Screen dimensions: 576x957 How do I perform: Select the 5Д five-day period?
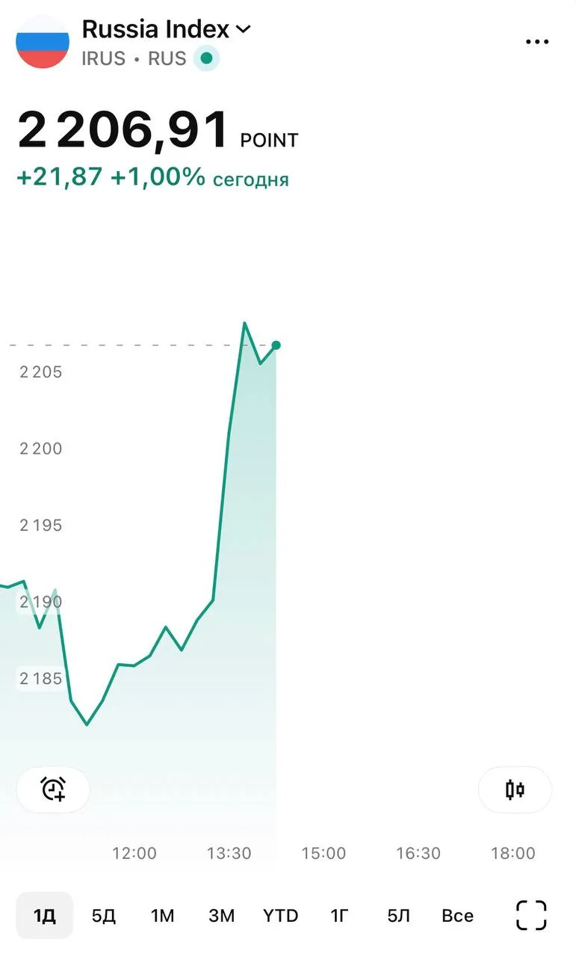point(104,916)
